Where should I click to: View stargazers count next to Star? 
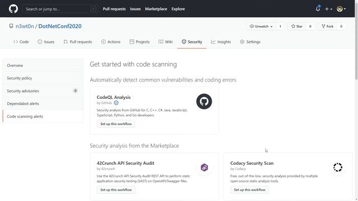point(310,26)
